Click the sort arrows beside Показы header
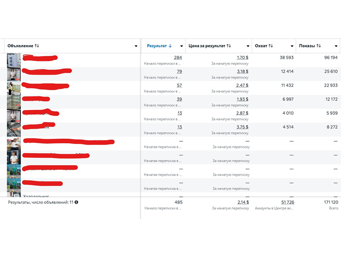The height and width of the screenshot is (256, 341). click(x=319, y=46)
